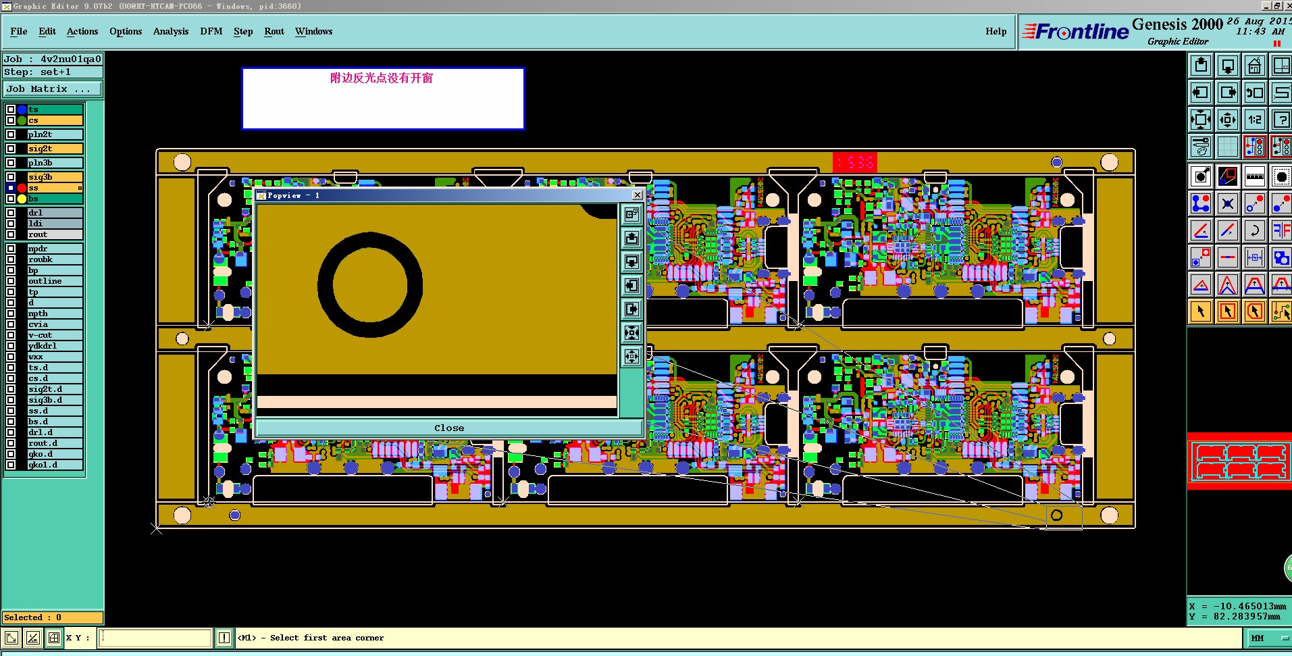The height and width of the screenshot is (656, 1292).
Task: Click zoom out icon in Popview window
Action: [631, 356]
